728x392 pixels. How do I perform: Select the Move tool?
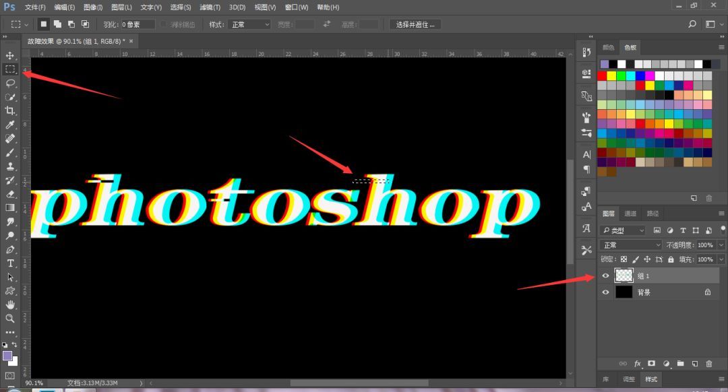pyautogui.click(x=9, y=56)
